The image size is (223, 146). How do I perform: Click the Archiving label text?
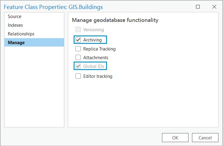(93, 40)
